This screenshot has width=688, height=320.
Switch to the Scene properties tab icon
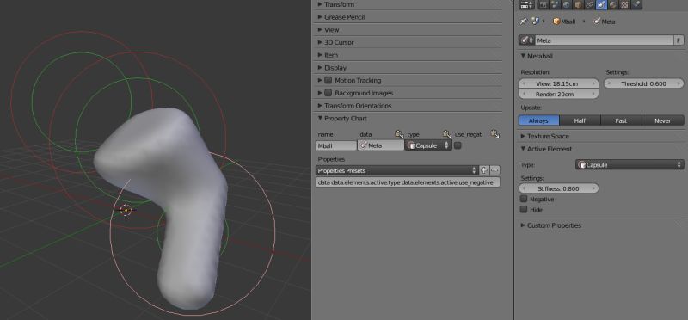[555, 5]
